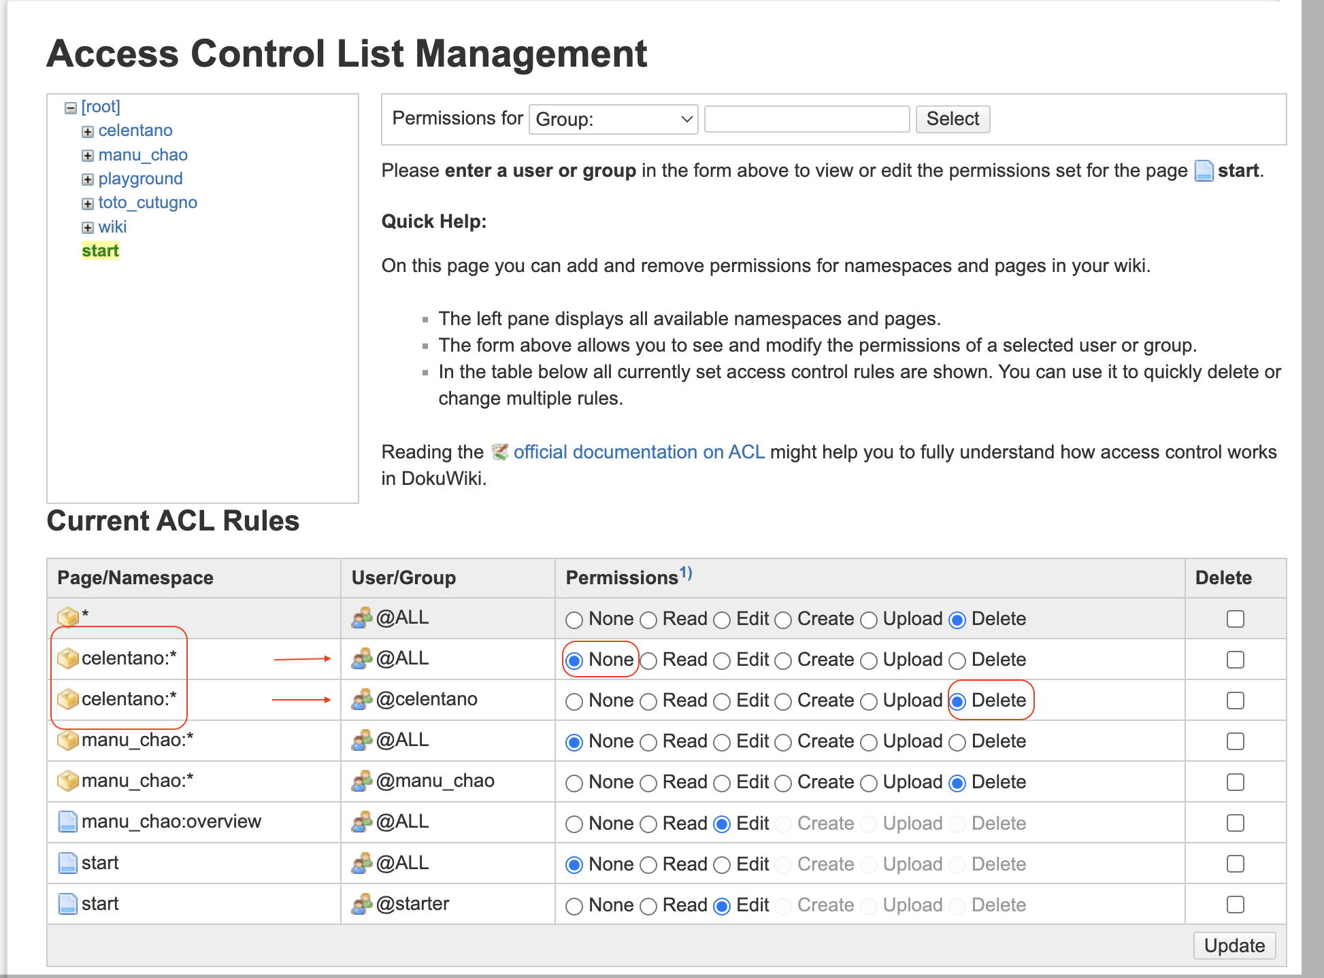
Task: Click the group icon next to @manu_chao
Action: click(362, 781)
